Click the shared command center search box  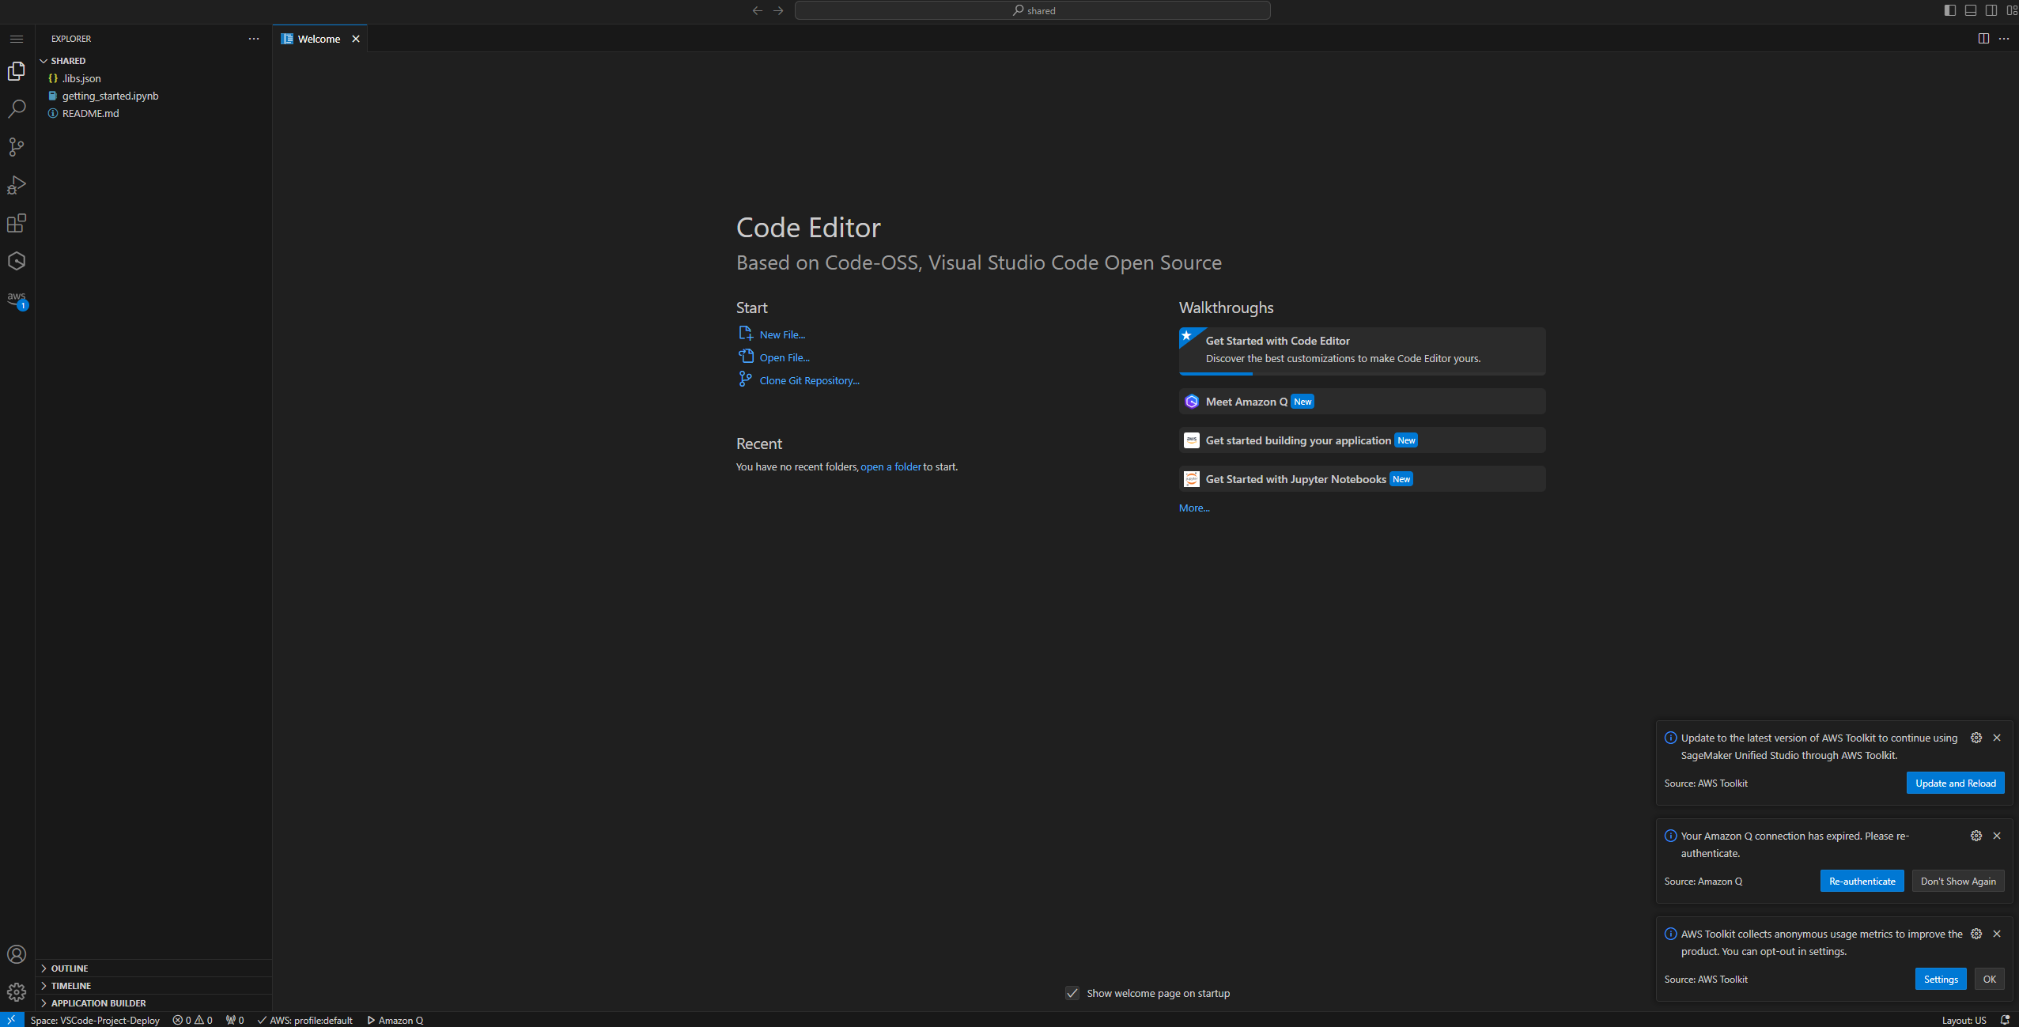[x=1032, y=10]
